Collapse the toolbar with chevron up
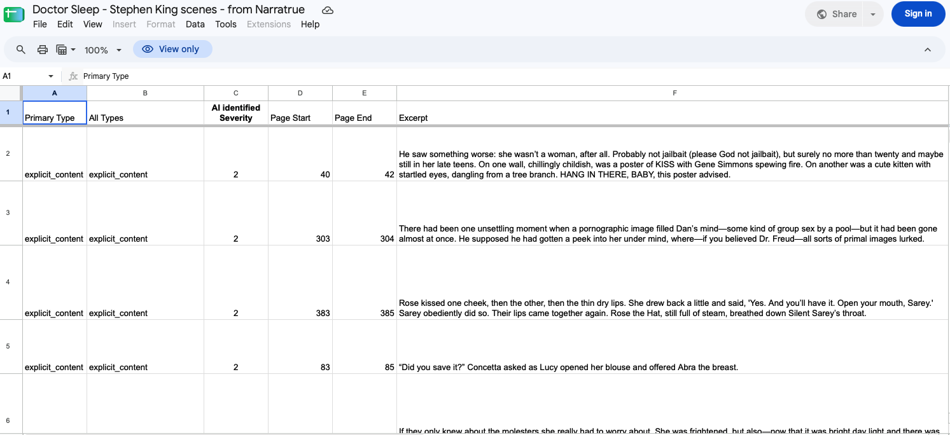Image resolution: width=950 pixels, height=435 pixels. (927, 50)
